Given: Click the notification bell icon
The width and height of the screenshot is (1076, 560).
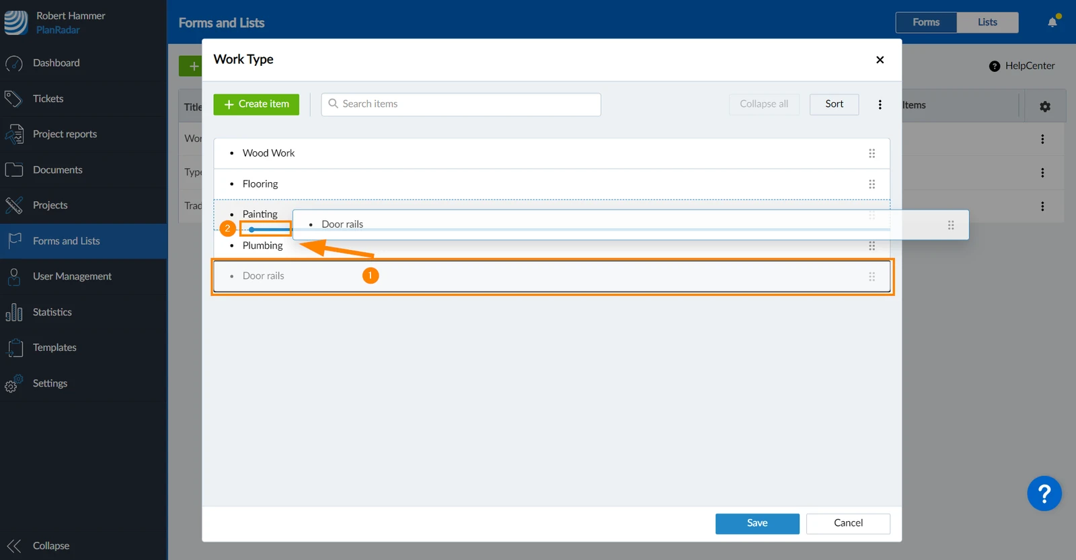Looking at the screenshot, I should (x=1052, y=22).
